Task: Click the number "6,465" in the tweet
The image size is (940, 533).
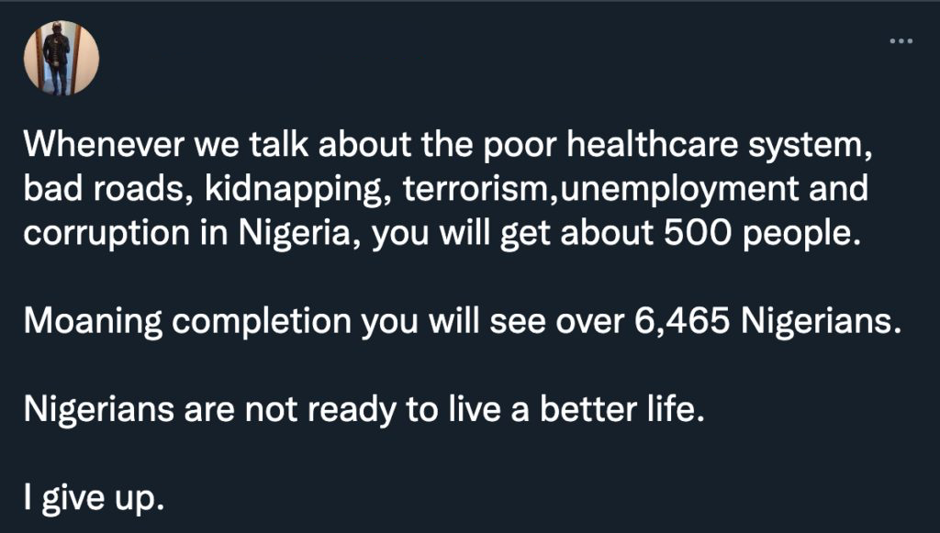Action: point(682,321)
